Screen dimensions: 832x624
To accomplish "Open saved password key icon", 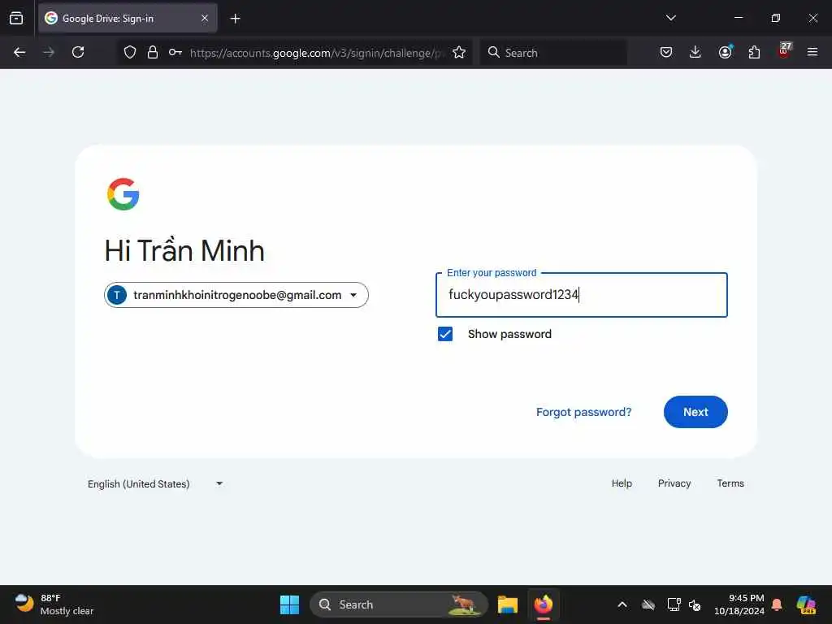I will (x=175, y=52).
